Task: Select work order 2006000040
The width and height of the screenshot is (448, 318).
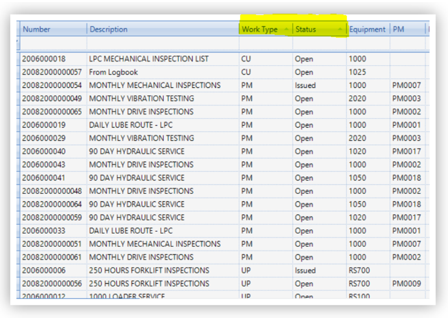Action: point(44,151)
